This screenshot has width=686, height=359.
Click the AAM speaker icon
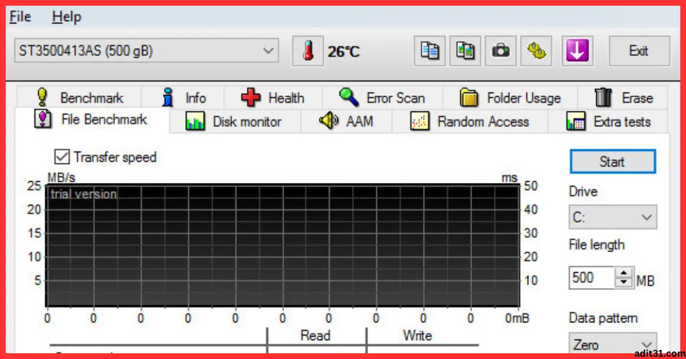pyautogui.click(x=329, y=121)
